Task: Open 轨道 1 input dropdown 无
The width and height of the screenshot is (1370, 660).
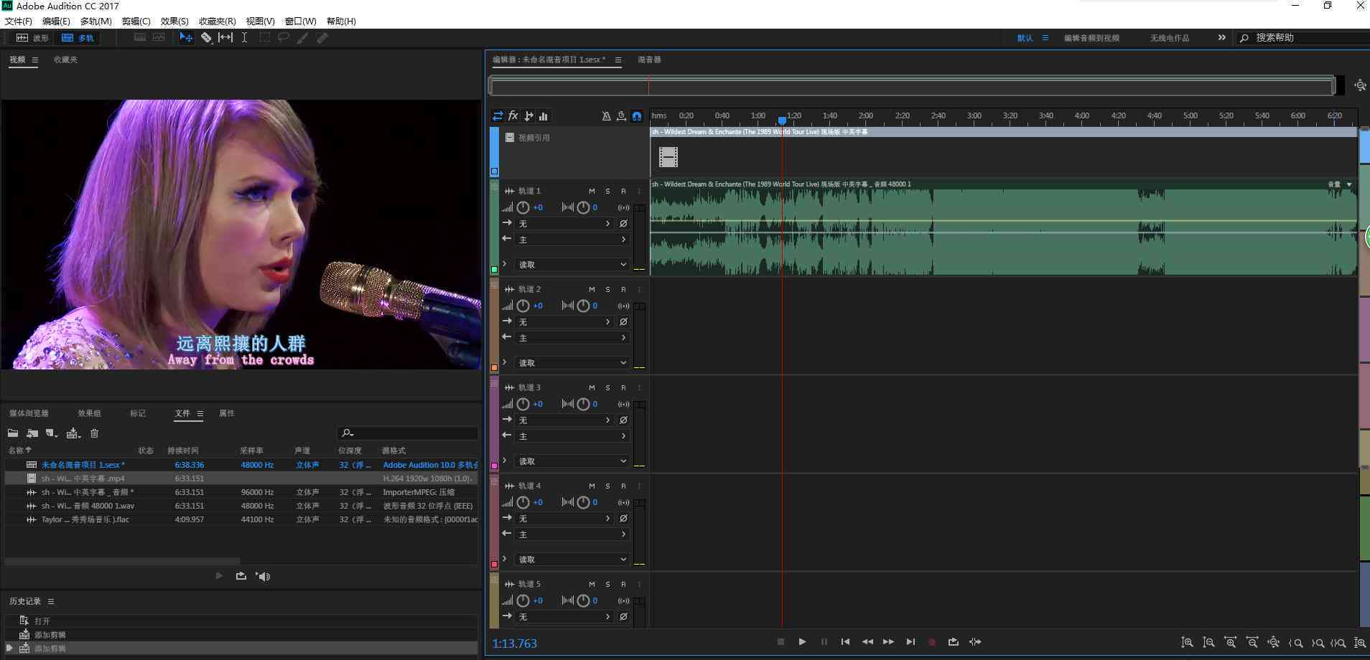Action: pos(564,224)
